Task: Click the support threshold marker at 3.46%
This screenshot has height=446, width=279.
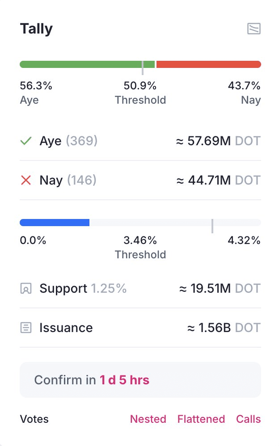Action: [x=212, y=226]
